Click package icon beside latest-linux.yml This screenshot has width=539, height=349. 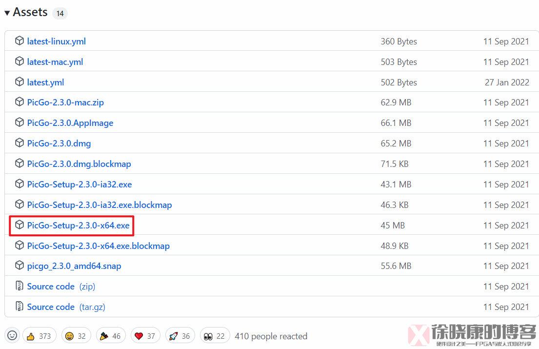[x=19, y=41]
